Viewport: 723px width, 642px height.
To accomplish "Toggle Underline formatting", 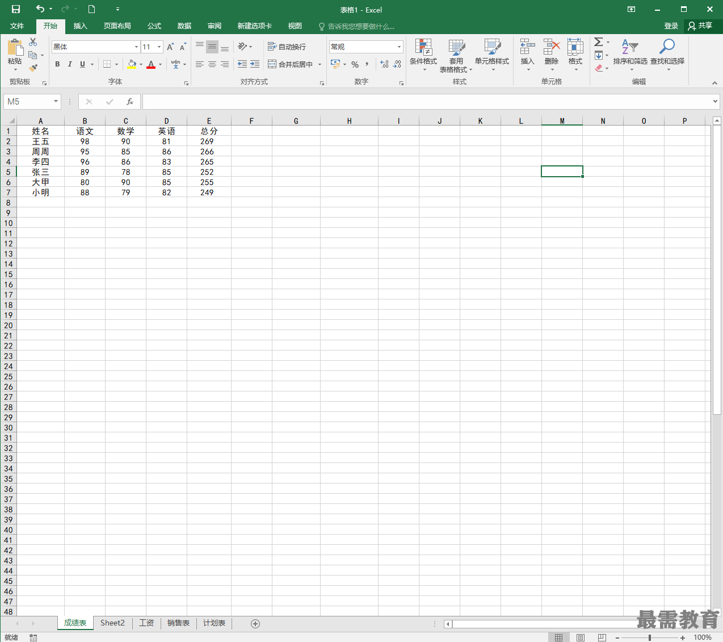I will [x=82, y=64].
